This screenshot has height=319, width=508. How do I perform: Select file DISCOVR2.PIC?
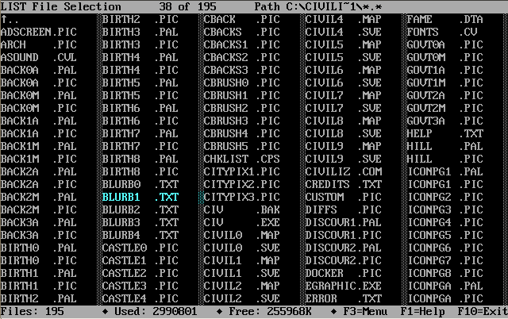(344, 260)
